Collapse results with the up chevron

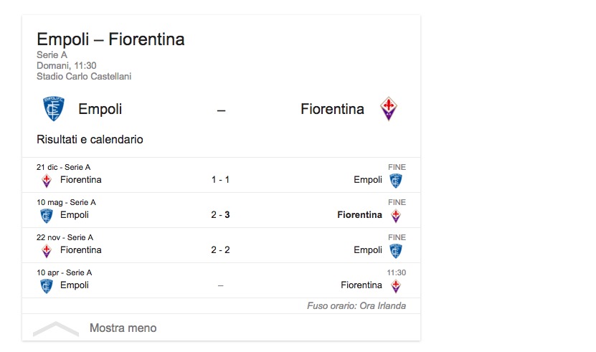[55, 328]
